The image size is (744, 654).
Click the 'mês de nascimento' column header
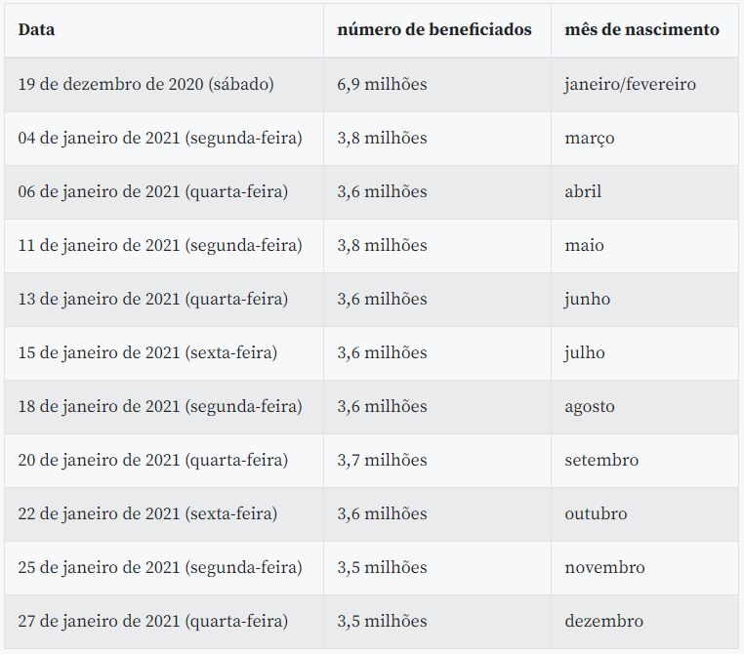pyautogui.click(x=641, y=29)
